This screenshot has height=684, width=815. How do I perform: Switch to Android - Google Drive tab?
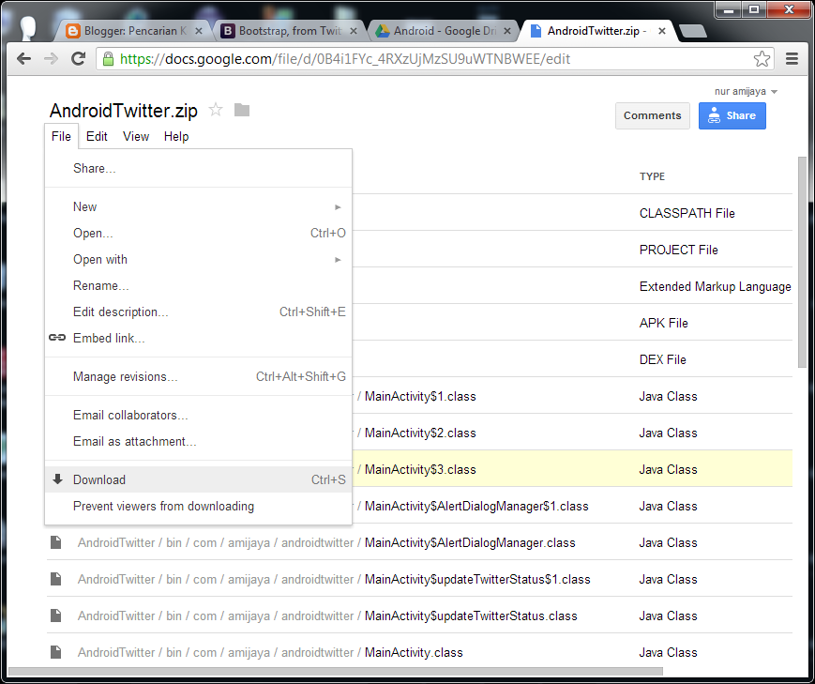click(x=444, y=31)
